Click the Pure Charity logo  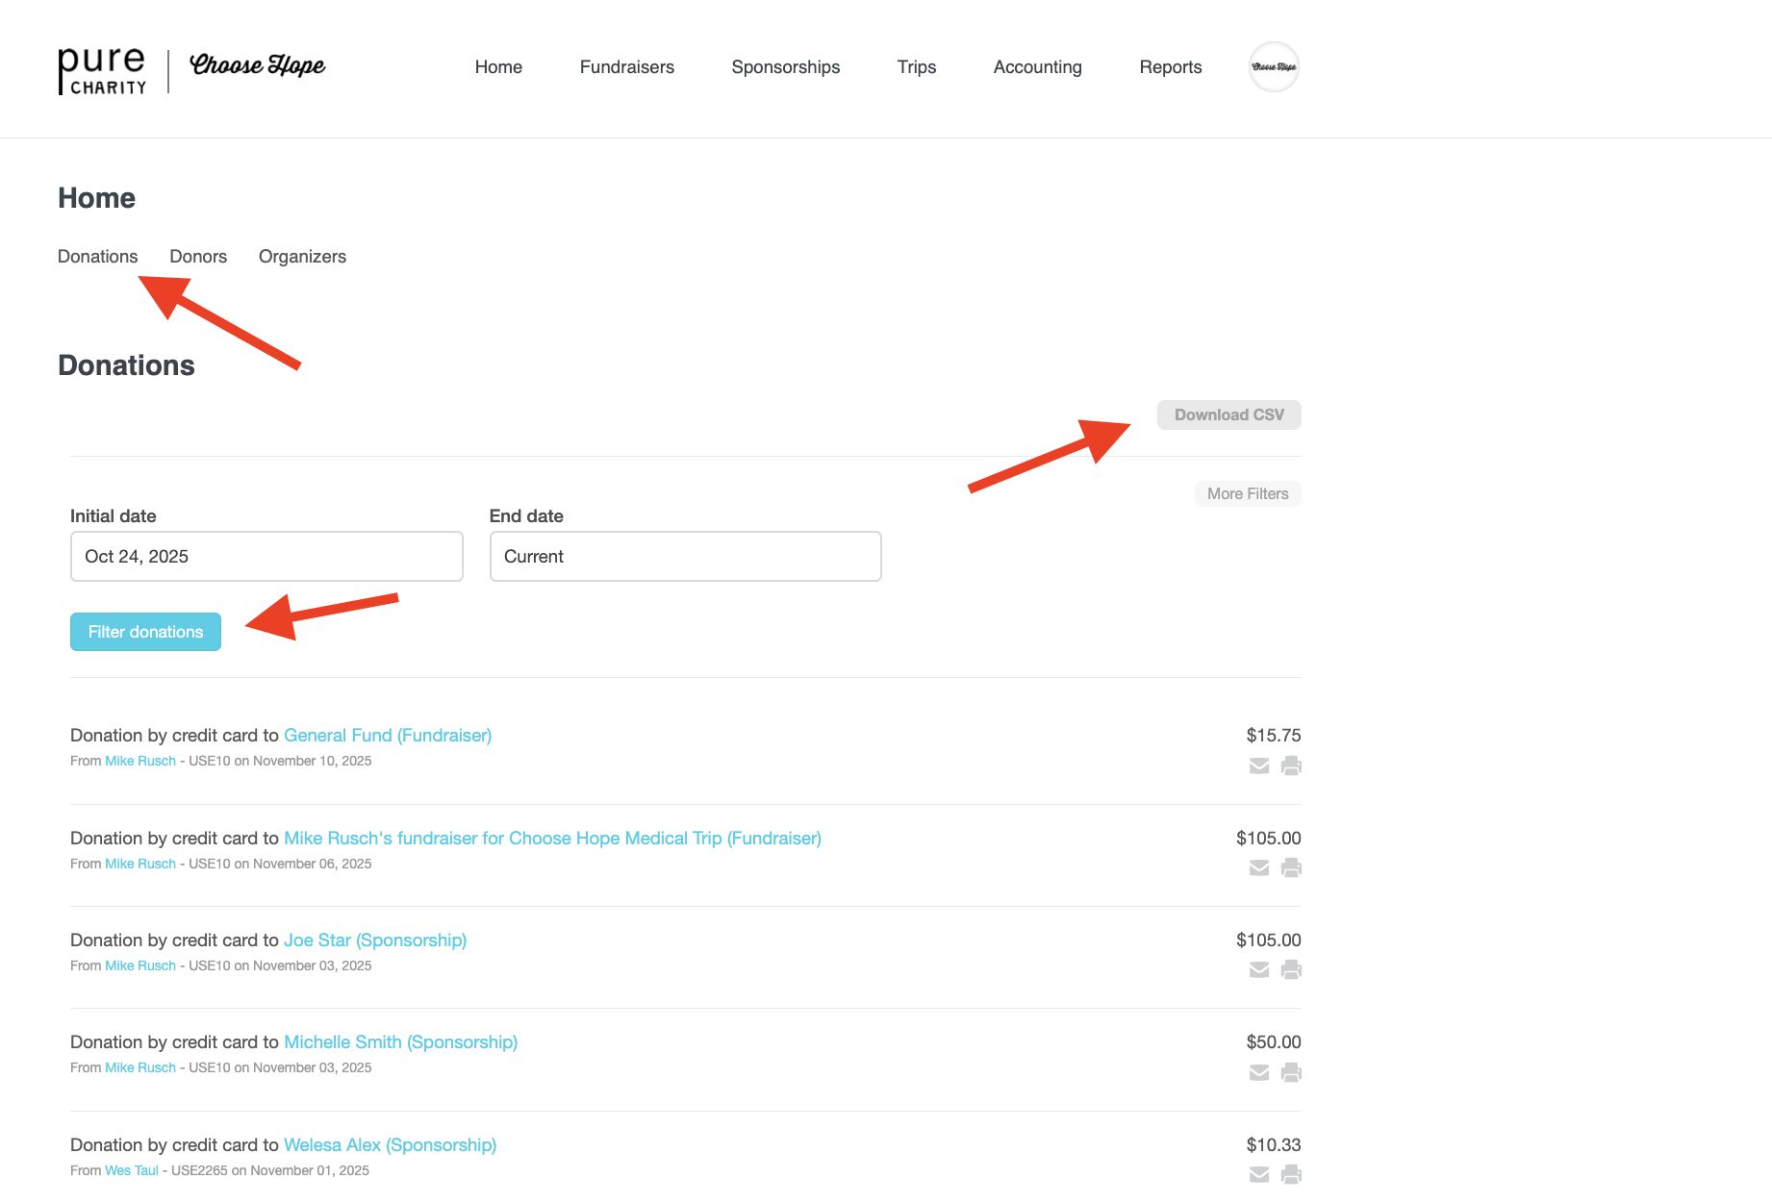102,70
